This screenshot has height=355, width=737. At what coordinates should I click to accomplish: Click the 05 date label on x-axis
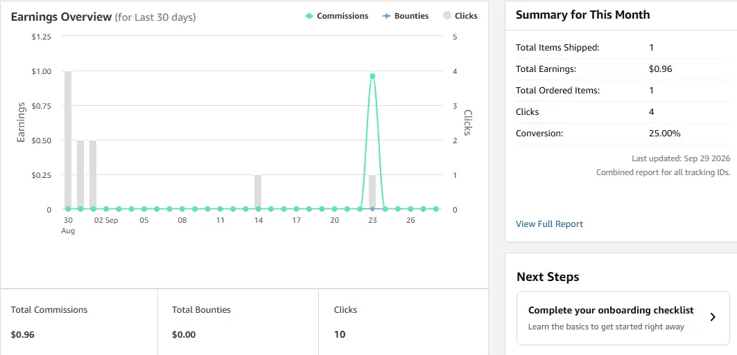tap(144, 221)
